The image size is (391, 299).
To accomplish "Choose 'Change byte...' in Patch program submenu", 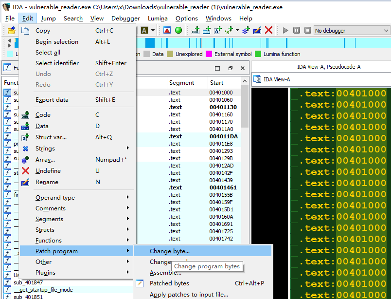I will click(203, 251).
